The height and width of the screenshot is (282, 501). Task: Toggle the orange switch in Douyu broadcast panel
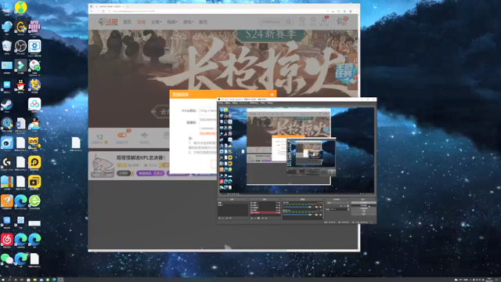122,135
